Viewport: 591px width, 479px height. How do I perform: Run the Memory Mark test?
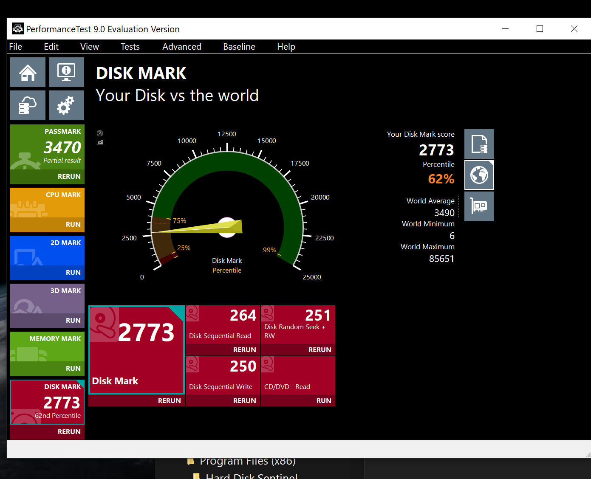pos(47,369)
